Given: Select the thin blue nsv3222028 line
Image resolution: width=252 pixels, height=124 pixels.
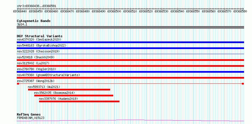Looking at the screenshot, I should 130,54.
